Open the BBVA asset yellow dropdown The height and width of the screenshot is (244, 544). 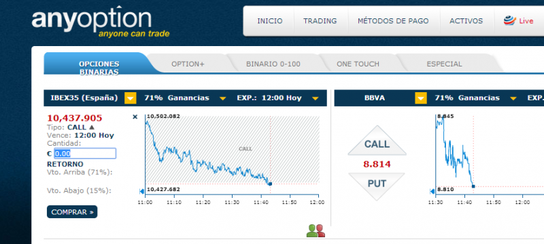421,98
